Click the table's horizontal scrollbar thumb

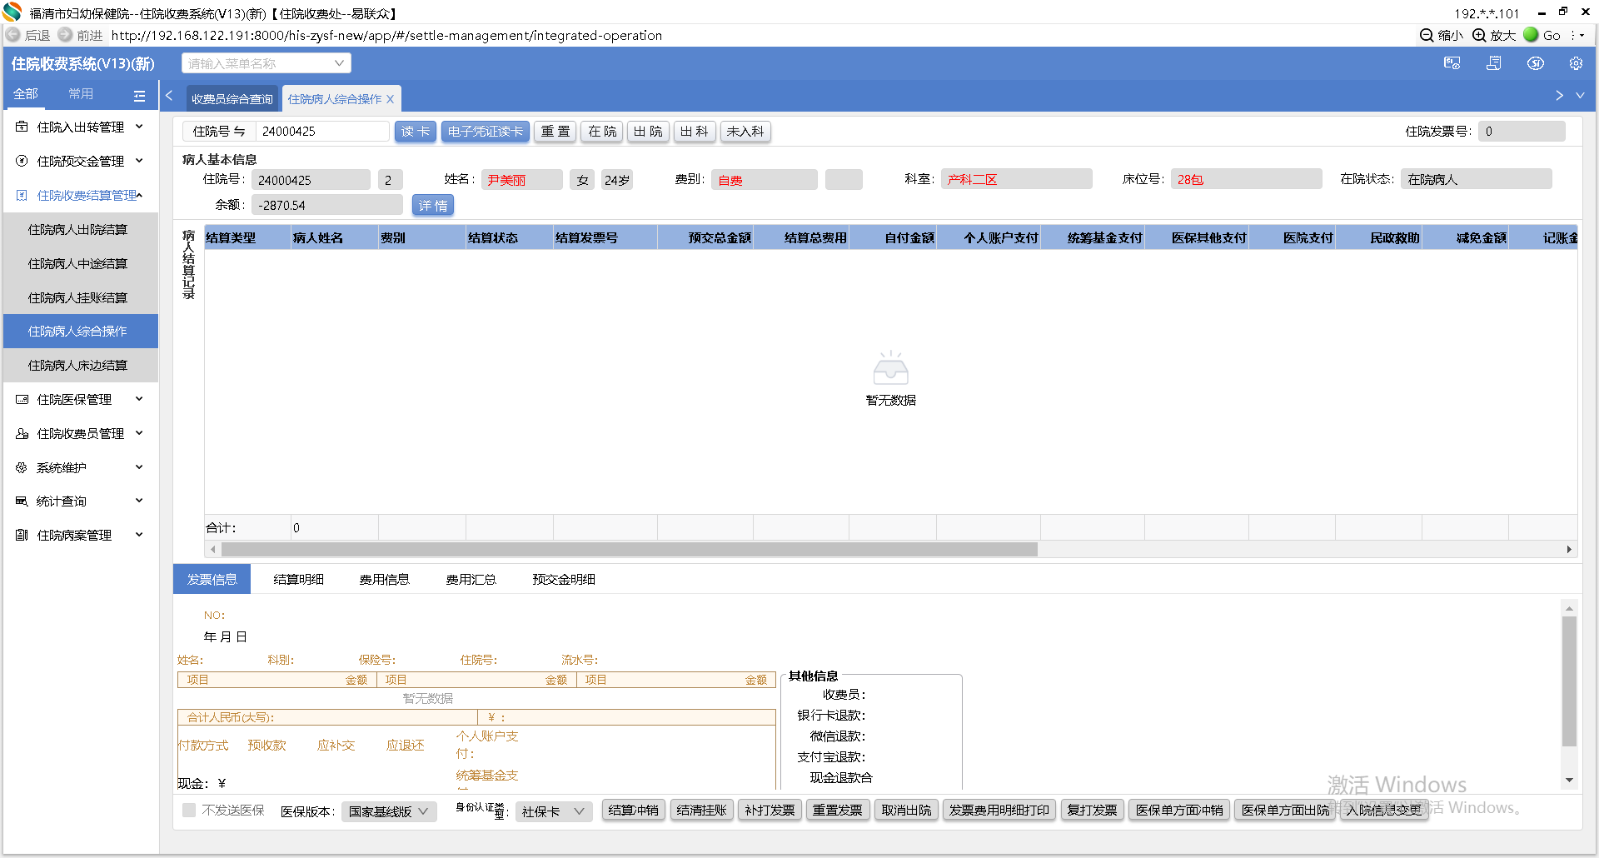[x=630, y=549]
